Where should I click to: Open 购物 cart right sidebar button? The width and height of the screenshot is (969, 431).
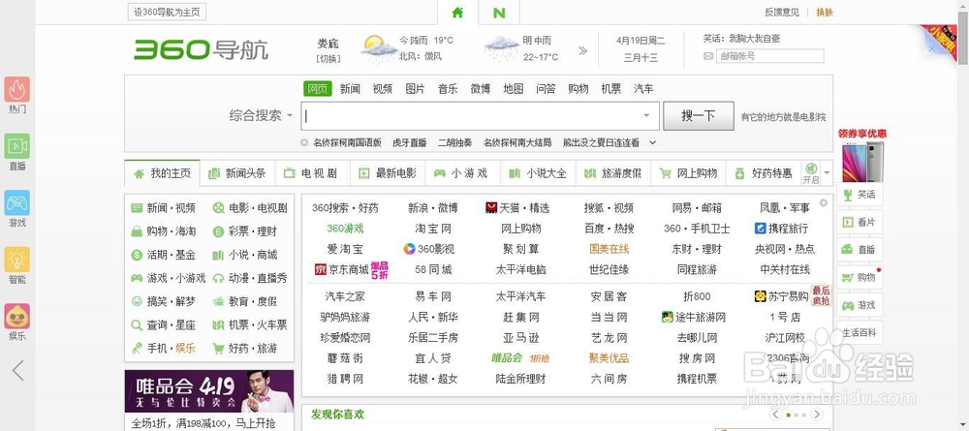[x=859, y=278]
